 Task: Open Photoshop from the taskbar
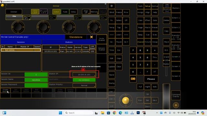point(138,113)
